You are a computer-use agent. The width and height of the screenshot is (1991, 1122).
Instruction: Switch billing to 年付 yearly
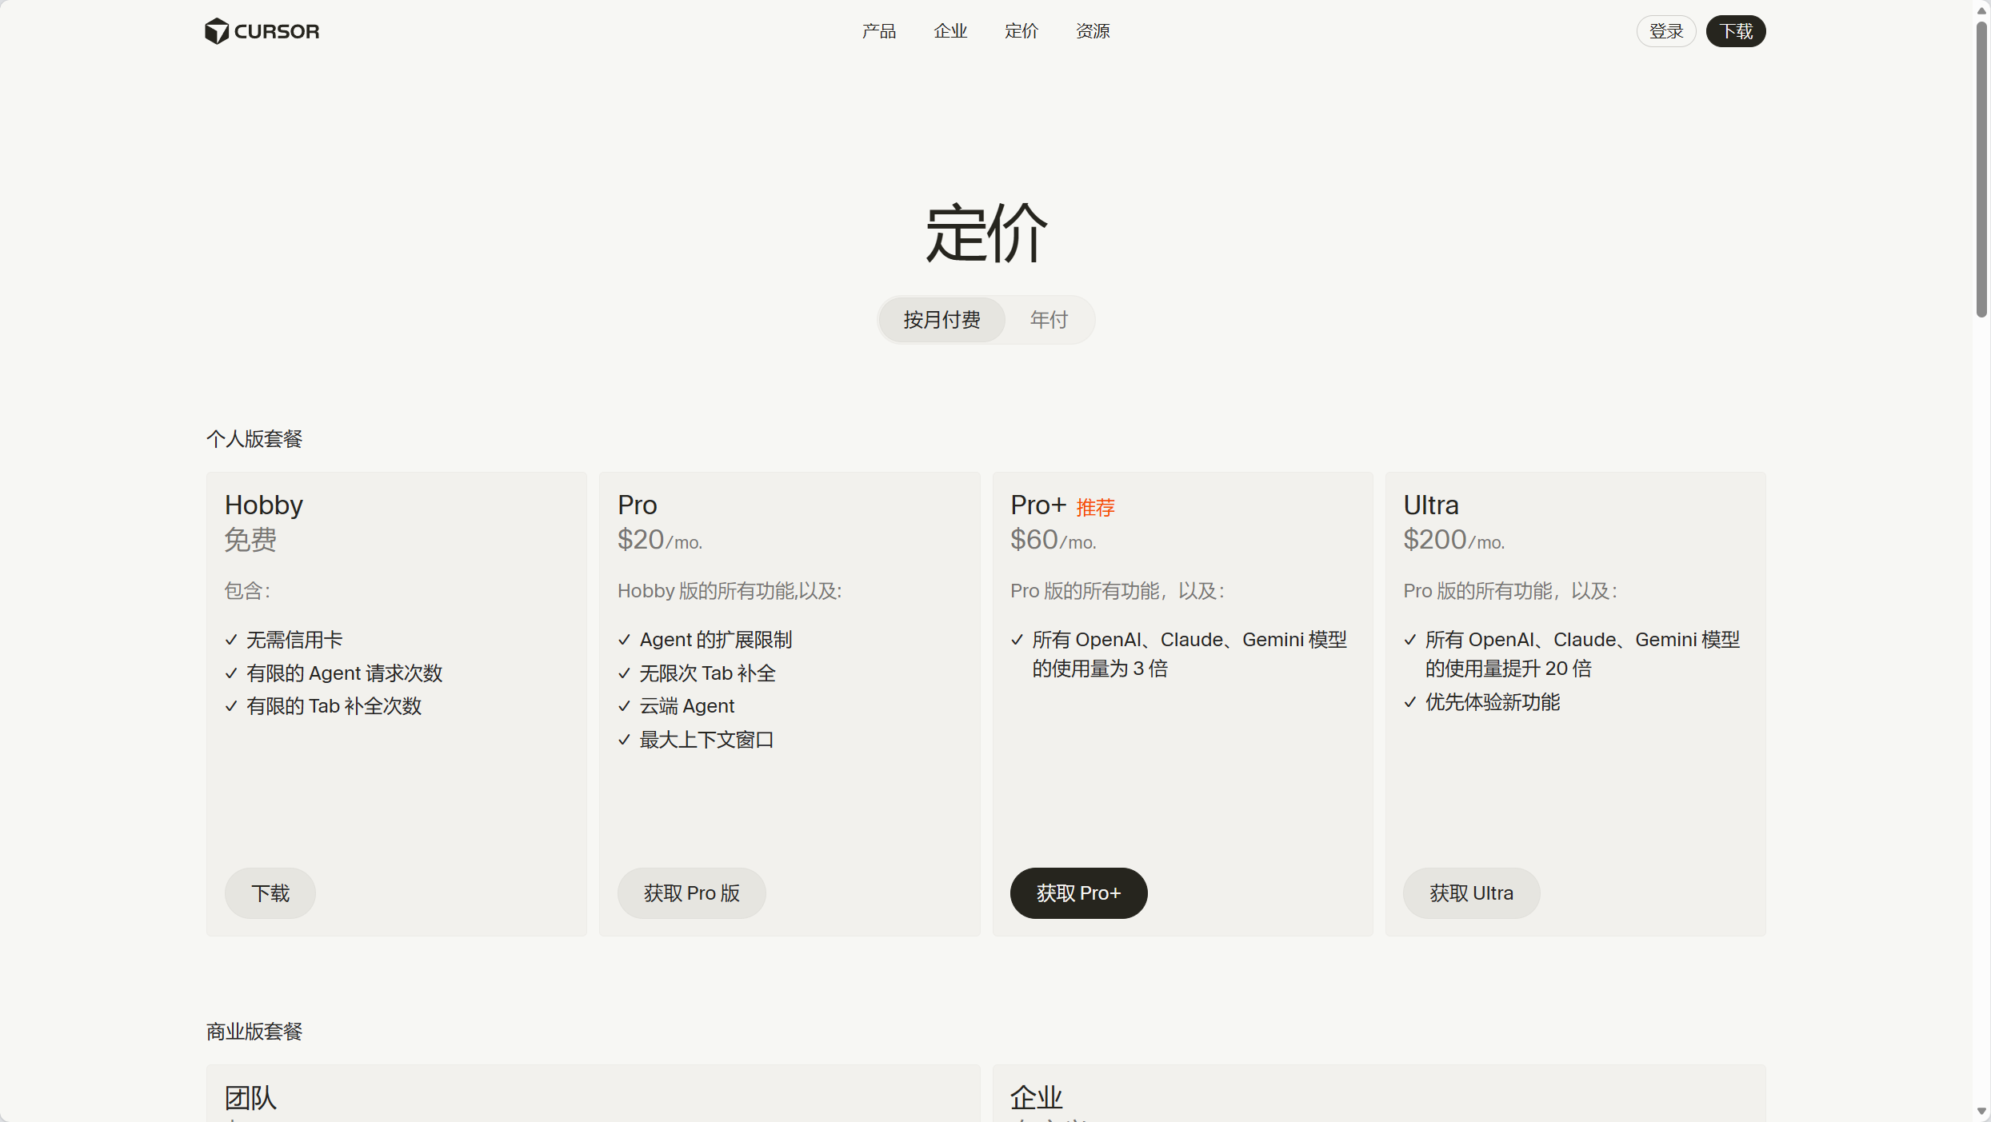(1049, 320)
